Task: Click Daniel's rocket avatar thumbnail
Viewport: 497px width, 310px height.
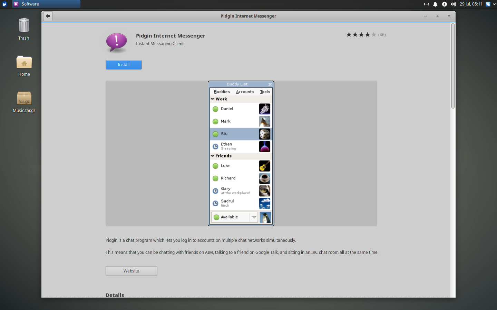Action: pos(264,109)
